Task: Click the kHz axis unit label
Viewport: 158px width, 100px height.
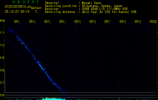Action: (3, 20)
